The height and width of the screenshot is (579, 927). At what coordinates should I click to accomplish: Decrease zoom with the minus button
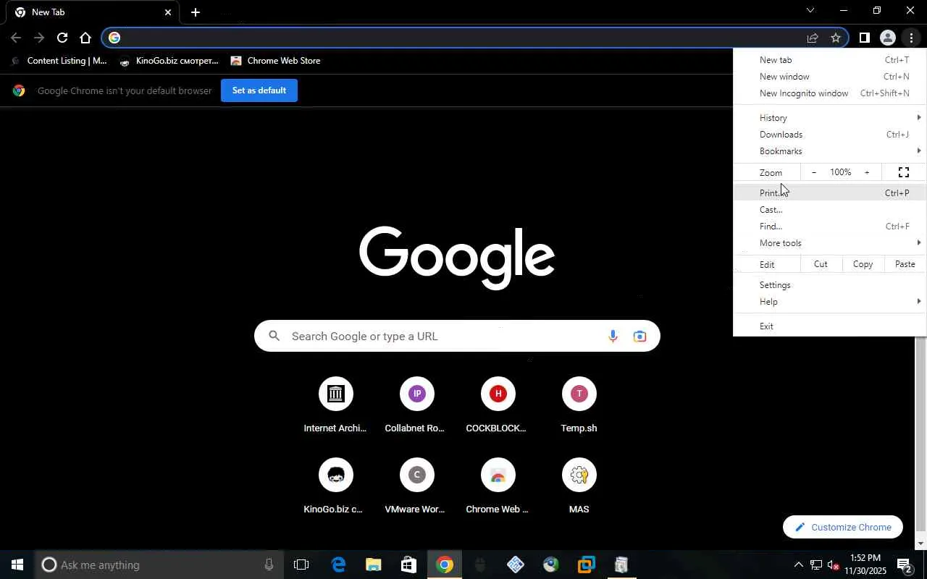[x=814, y=172]
